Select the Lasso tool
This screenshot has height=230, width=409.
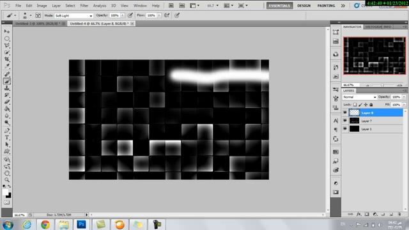[7, 45]
